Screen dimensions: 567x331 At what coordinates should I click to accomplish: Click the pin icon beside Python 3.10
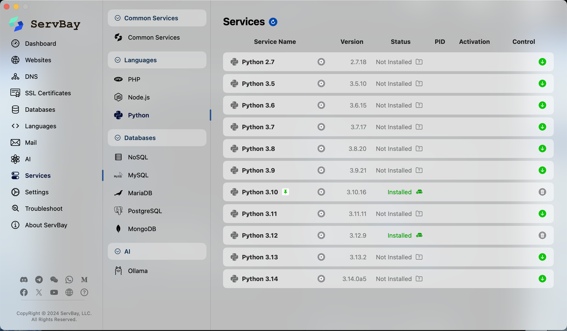[285, 192]
